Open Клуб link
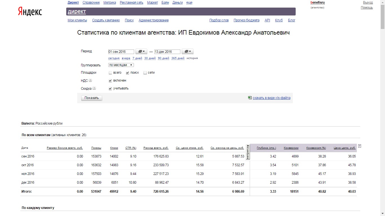Screen dimensions: 385x216 pos(279,20)
